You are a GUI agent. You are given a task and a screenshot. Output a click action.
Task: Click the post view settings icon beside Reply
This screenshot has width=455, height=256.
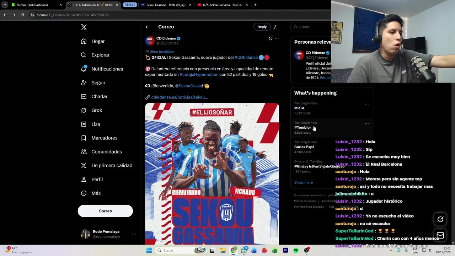pyautogui.click(x=275, y=27)
